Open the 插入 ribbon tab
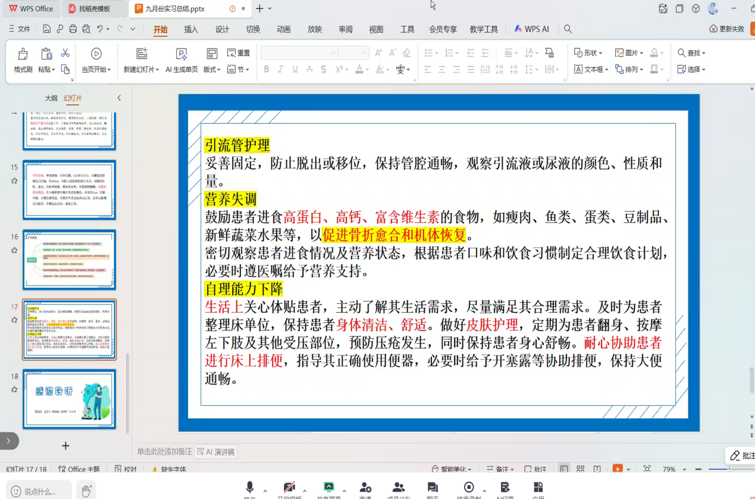 [191, 29]
